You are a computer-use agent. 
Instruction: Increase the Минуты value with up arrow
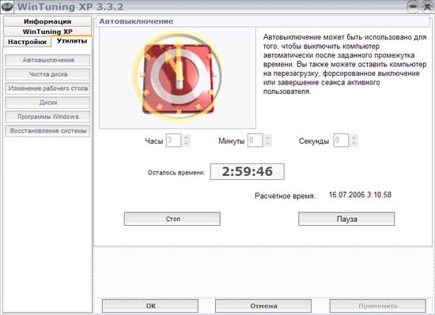(x=268, y=137)
